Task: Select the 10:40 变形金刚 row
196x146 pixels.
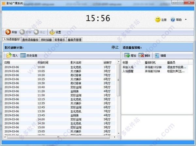Action: [x=59, y=87]
